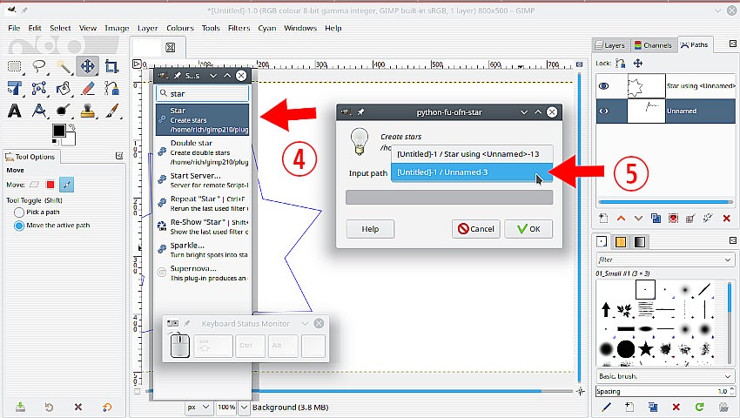Open the 'Basic, brush,' tag dropdown

tap(727, 376)
